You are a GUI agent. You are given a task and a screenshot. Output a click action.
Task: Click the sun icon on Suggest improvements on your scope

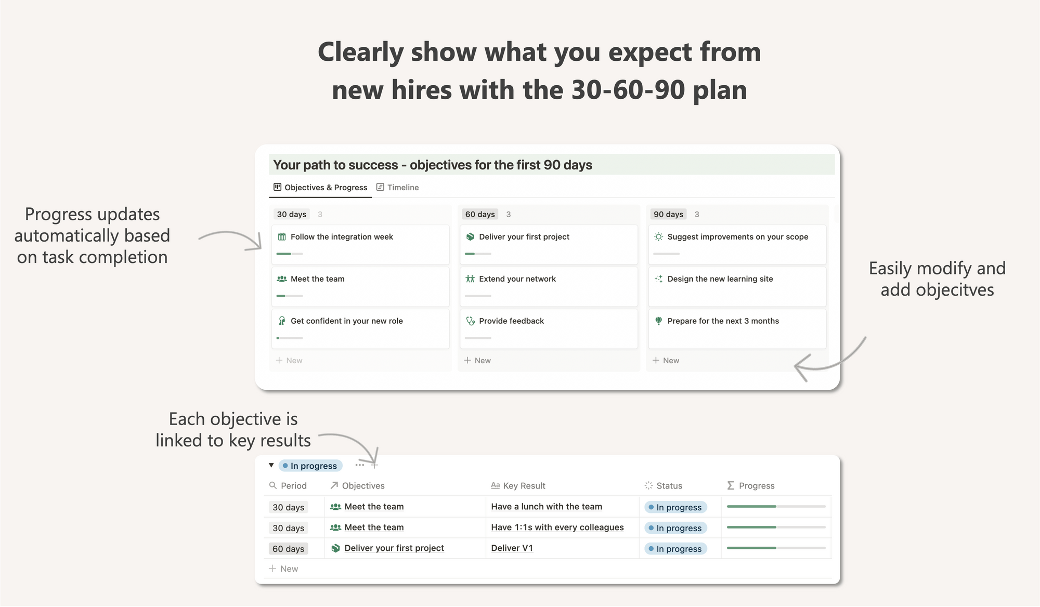658,236
